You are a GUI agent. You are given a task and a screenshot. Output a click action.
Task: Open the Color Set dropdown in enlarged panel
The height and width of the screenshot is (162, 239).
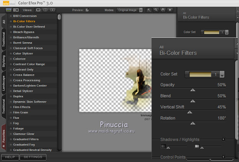222,74
